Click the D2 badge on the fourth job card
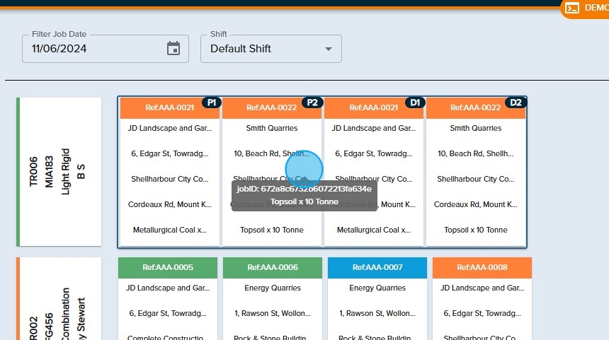 pyautogui.click(x=516, y=102)
